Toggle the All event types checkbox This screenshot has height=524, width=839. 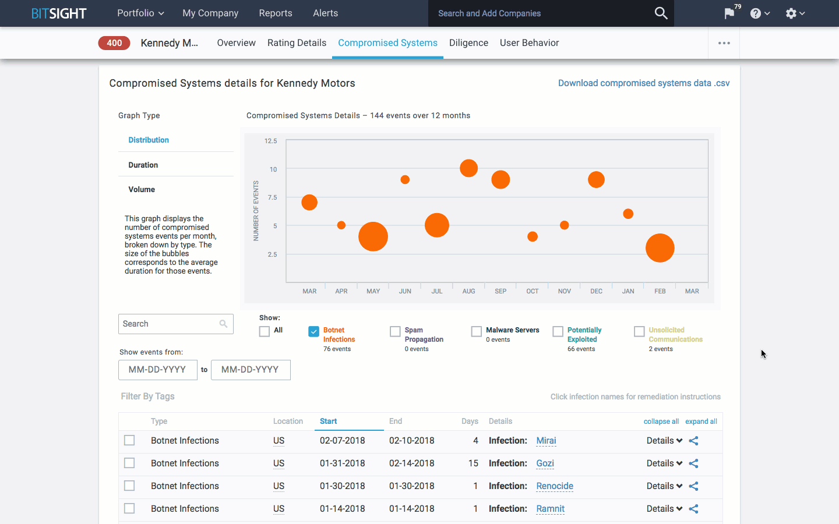point(265,331)
